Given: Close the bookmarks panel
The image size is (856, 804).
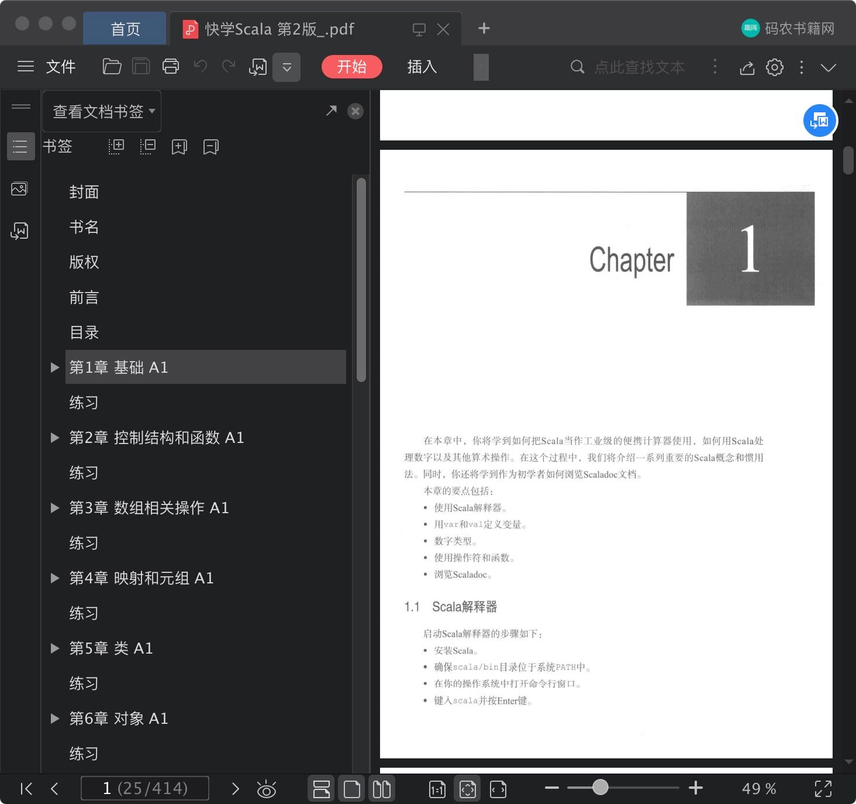Looking at the screenshot, I should pos(355,111).
